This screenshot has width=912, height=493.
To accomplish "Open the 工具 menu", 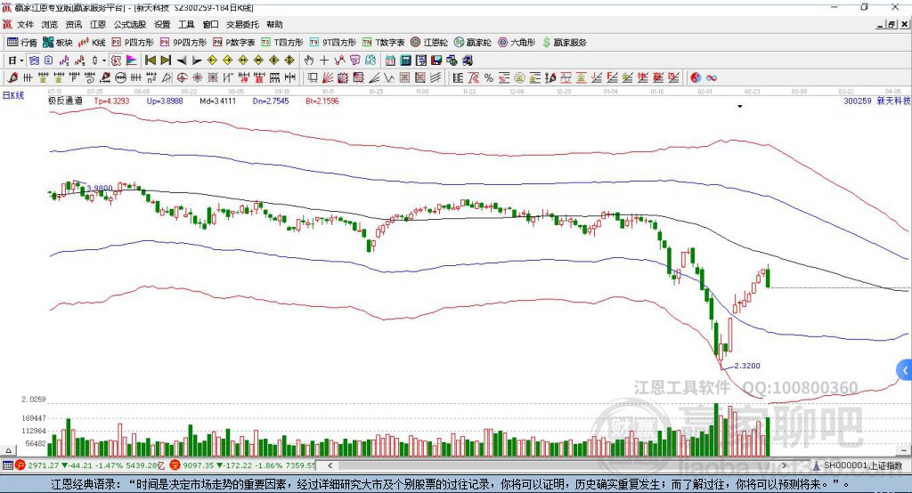I will pos(186,24).
